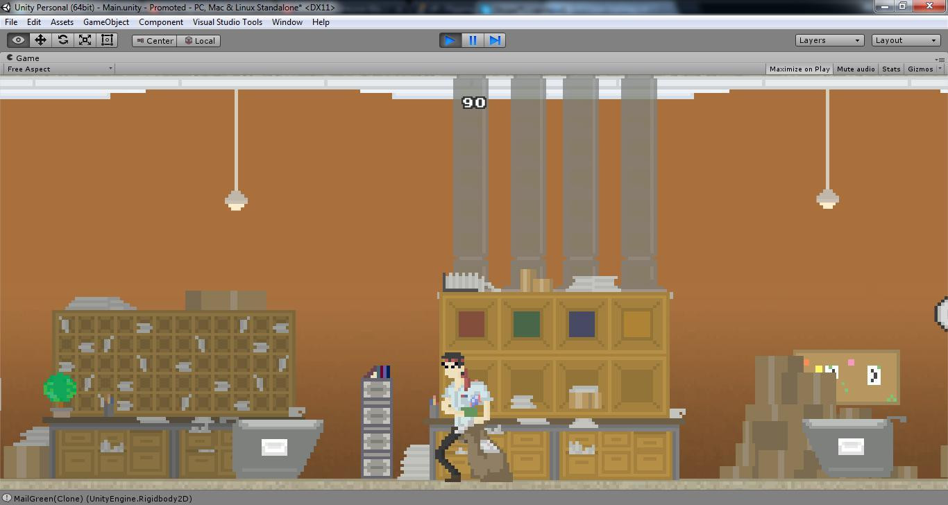This screenshot has height=505, width=948.
Task: Click the score counter 90
Action: click(x=474, y=103)
